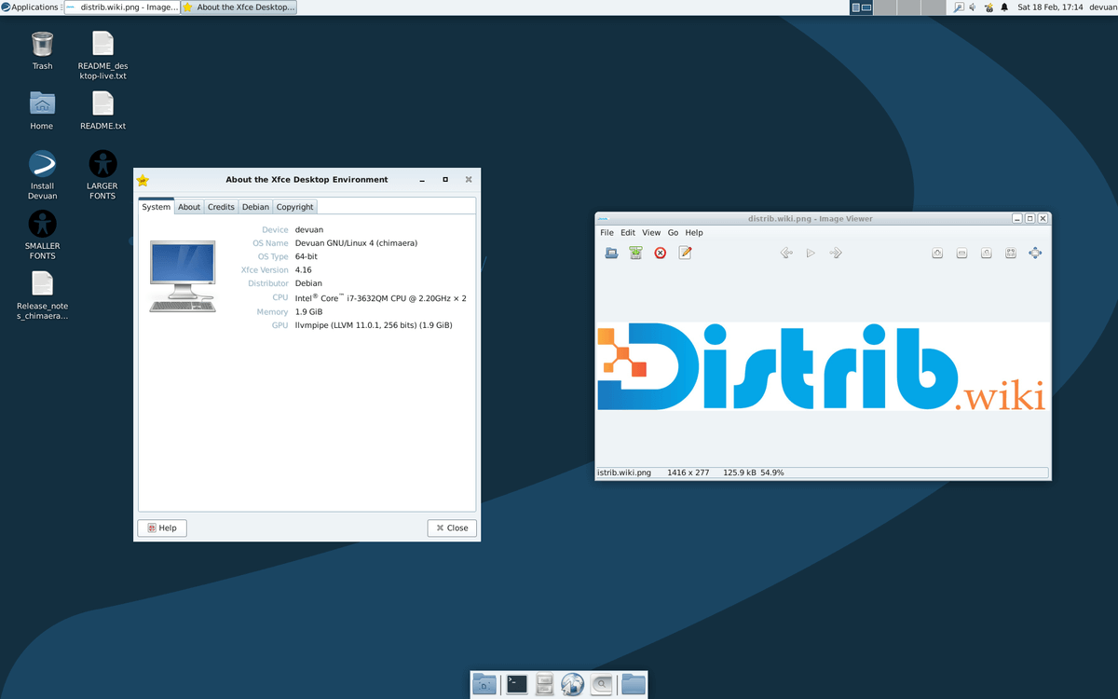This screenshot has height=699, width=1118.
Task: Click the power manager tray icon
Action: pyautogui.click(x=988, y=7)
